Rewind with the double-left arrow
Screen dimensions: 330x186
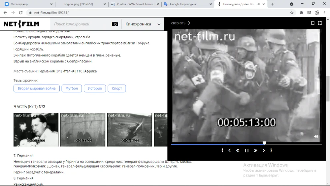click(x=238, y=150)
